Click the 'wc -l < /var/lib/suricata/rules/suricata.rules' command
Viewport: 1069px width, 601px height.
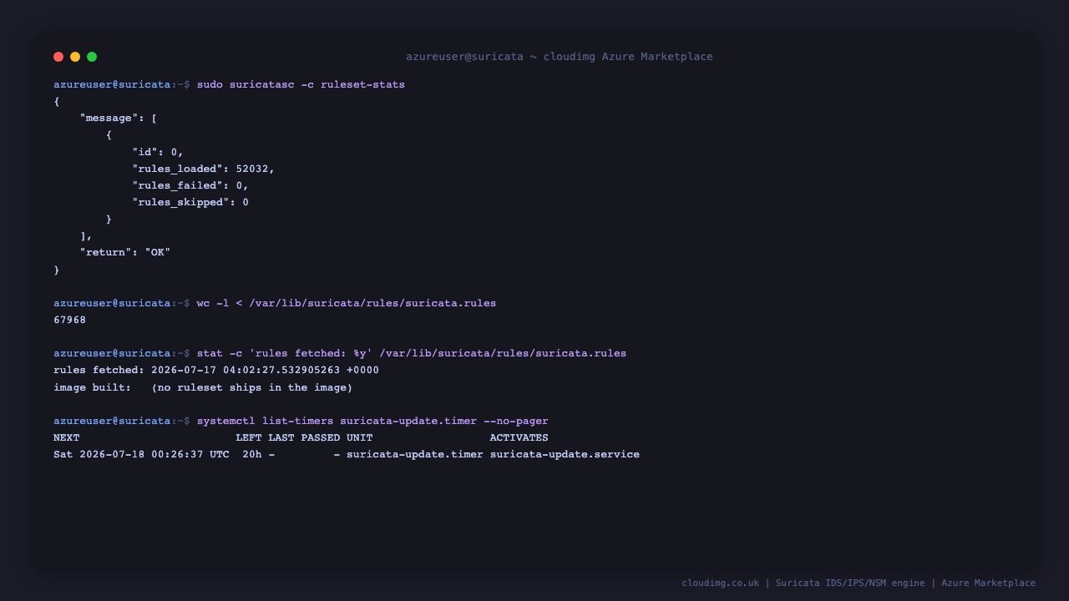pyautogui.click(x=347, y=303)
